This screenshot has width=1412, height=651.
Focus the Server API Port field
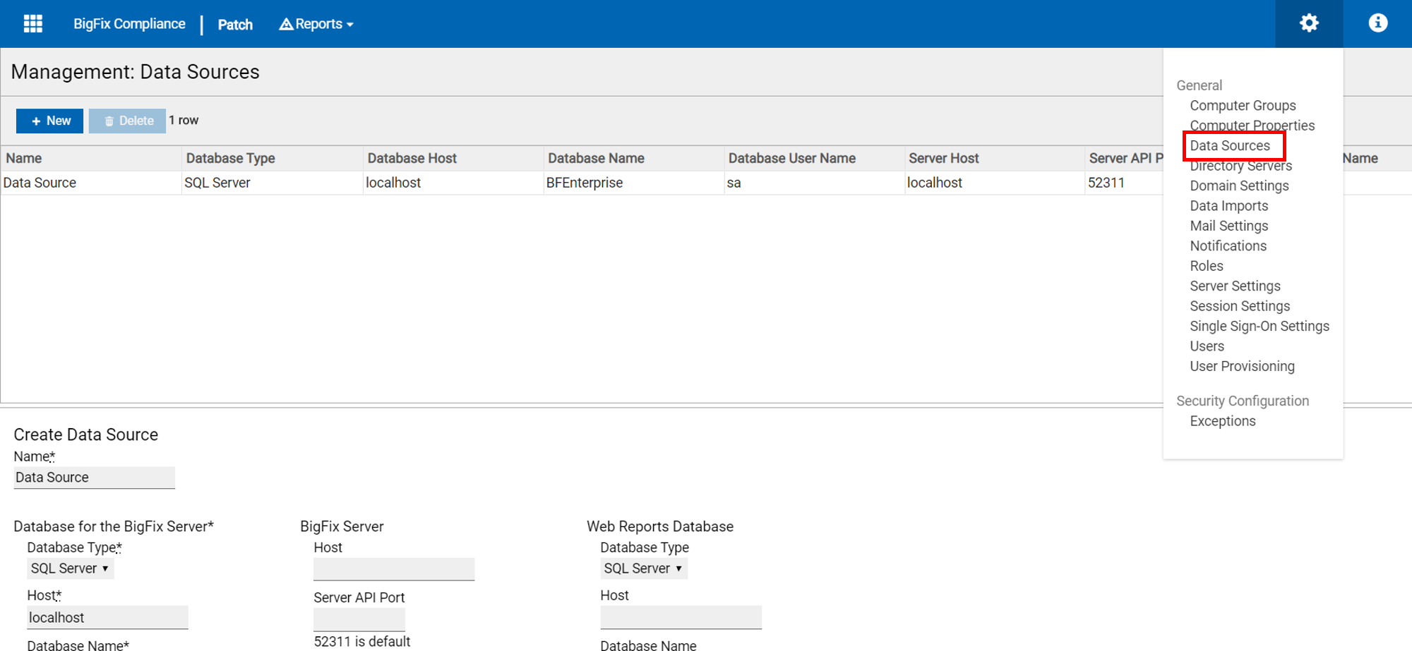click(x=359, y=619)
